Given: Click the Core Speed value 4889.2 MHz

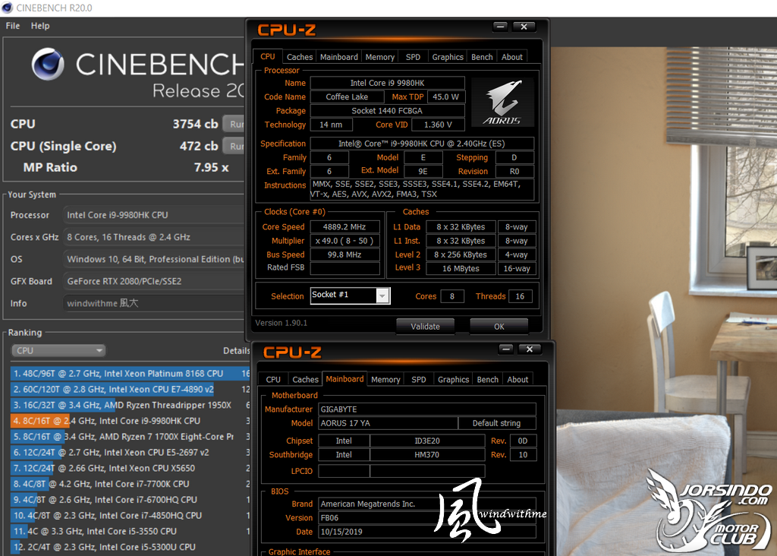Looking at the screenshot, I should point(345,226).
